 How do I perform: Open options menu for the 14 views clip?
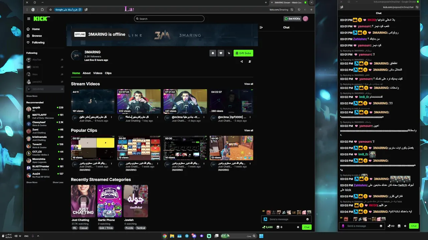coord(204,163)
